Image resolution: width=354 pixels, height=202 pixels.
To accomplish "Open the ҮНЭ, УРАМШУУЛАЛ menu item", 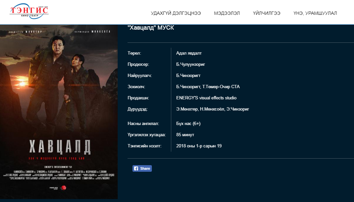I will click(315, 13).
